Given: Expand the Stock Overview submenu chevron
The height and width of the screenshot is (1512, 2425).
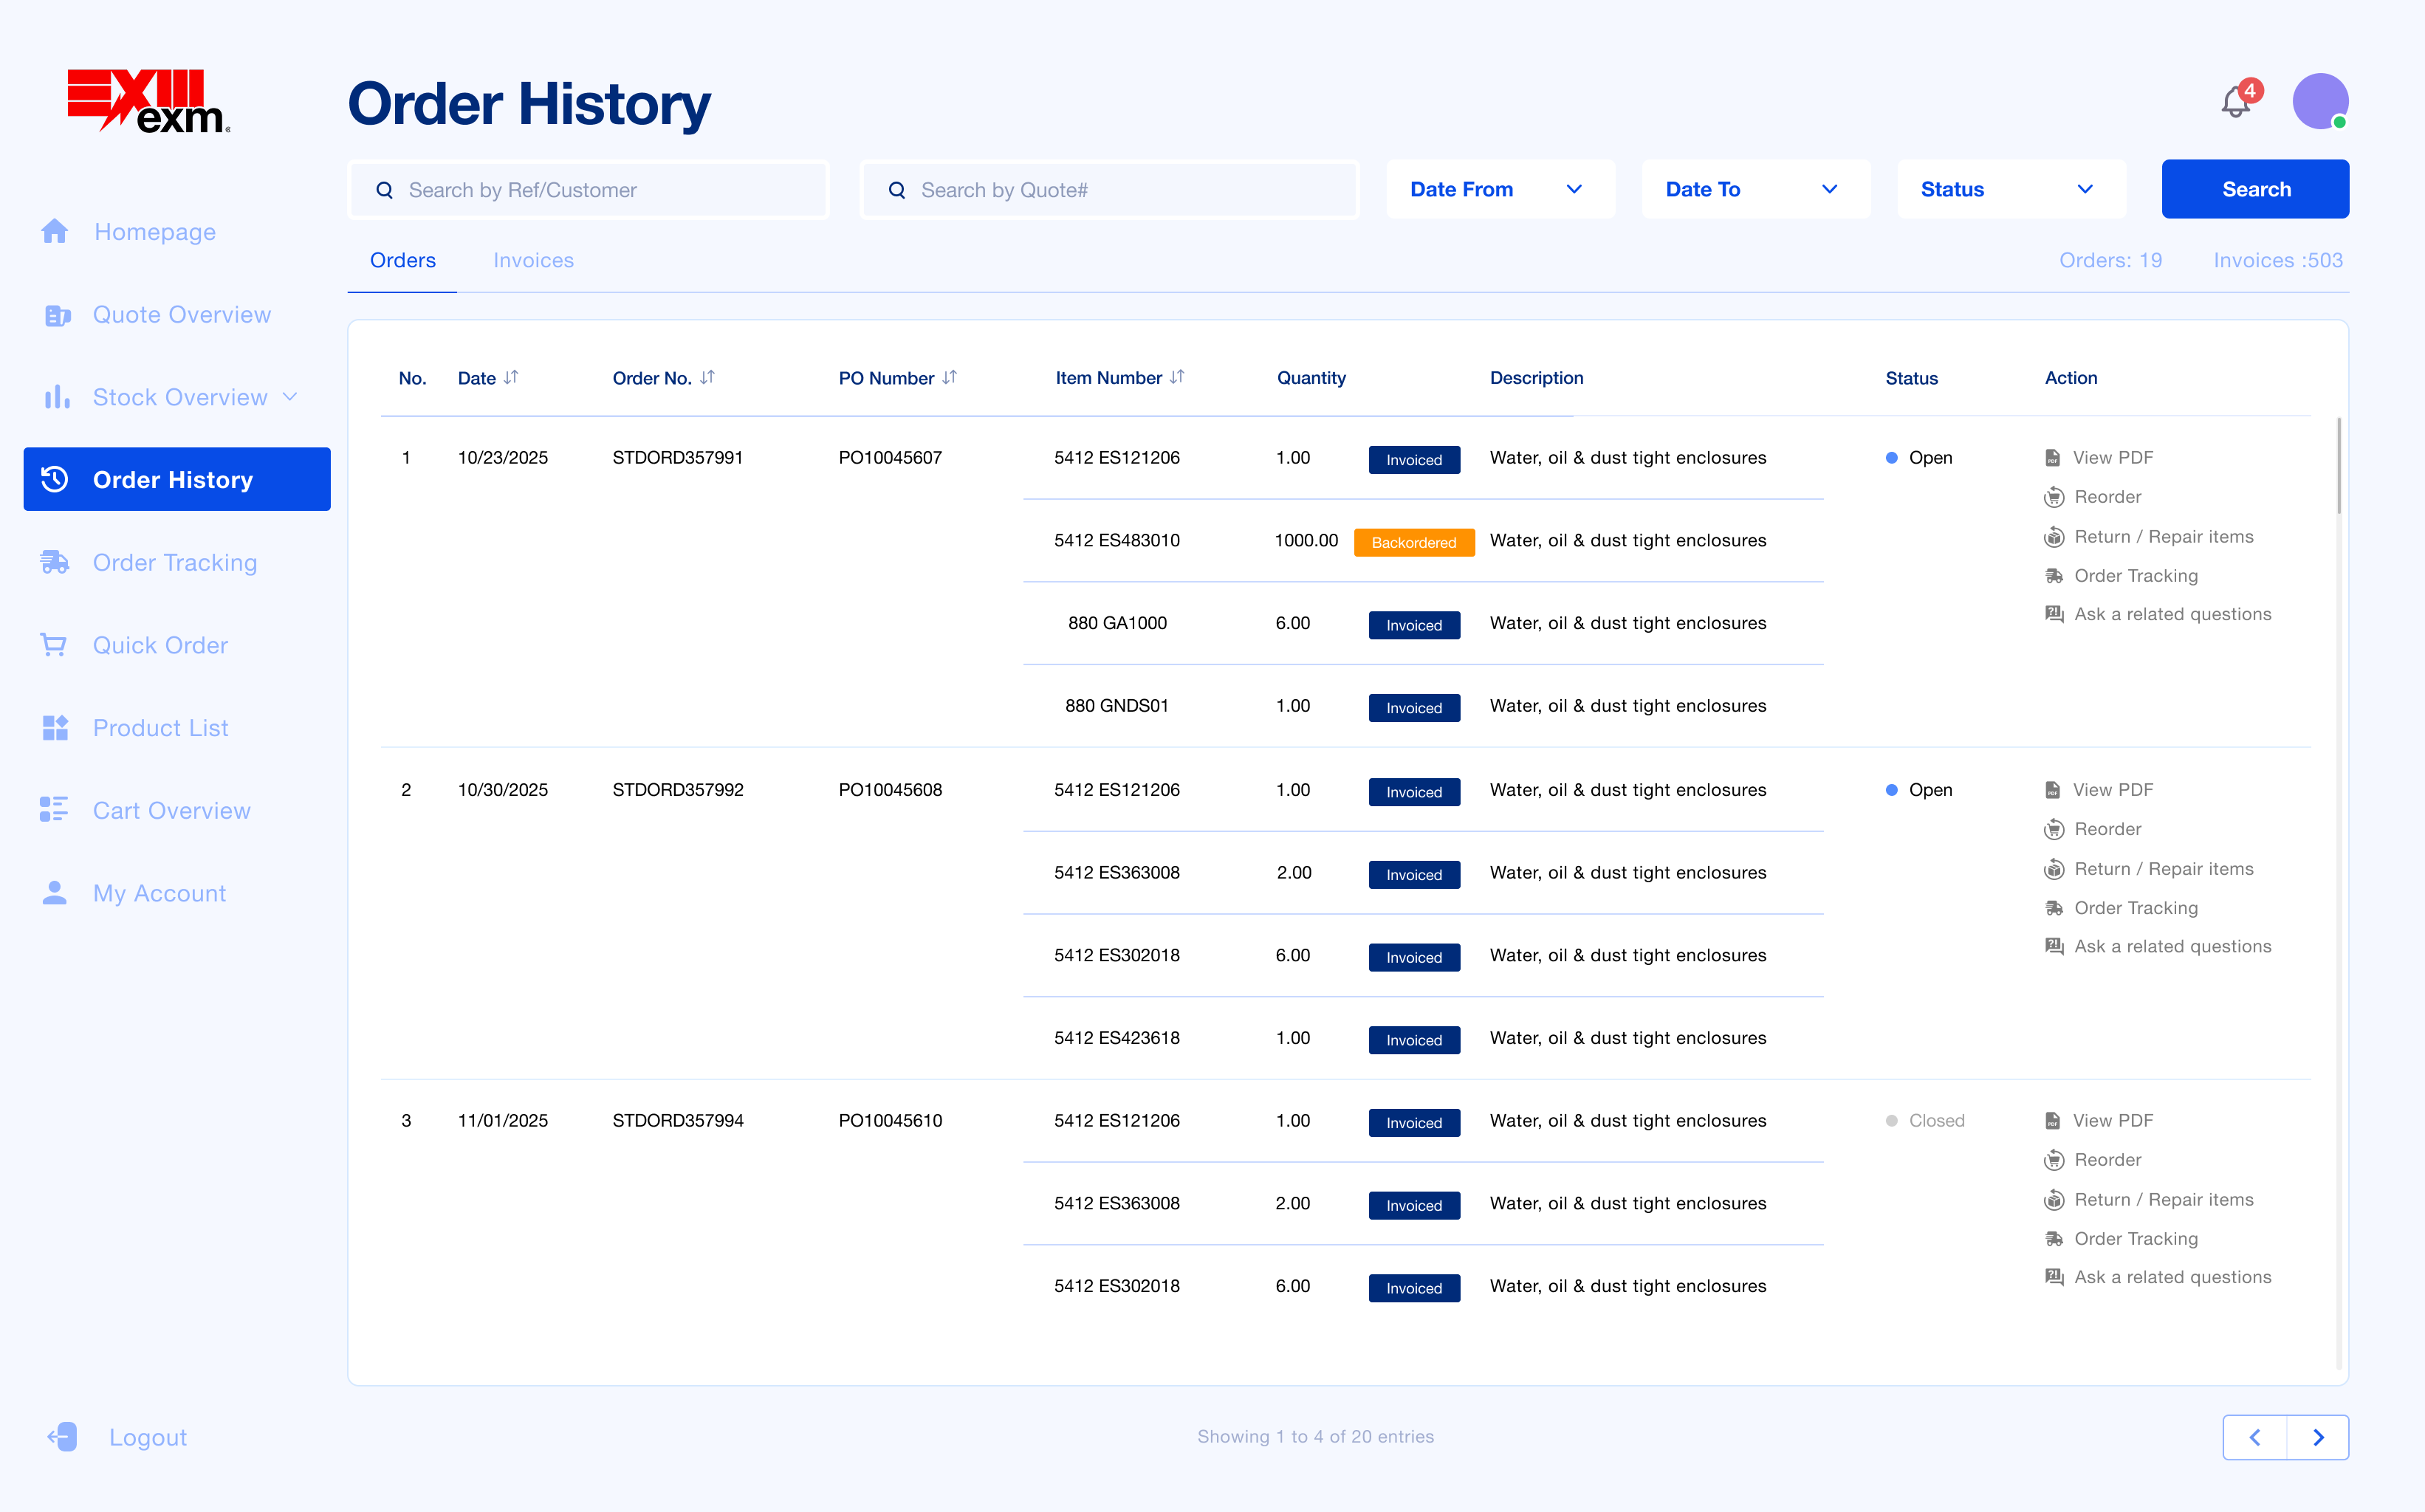Looking at the screenshot, I should [x=291, y=397].
